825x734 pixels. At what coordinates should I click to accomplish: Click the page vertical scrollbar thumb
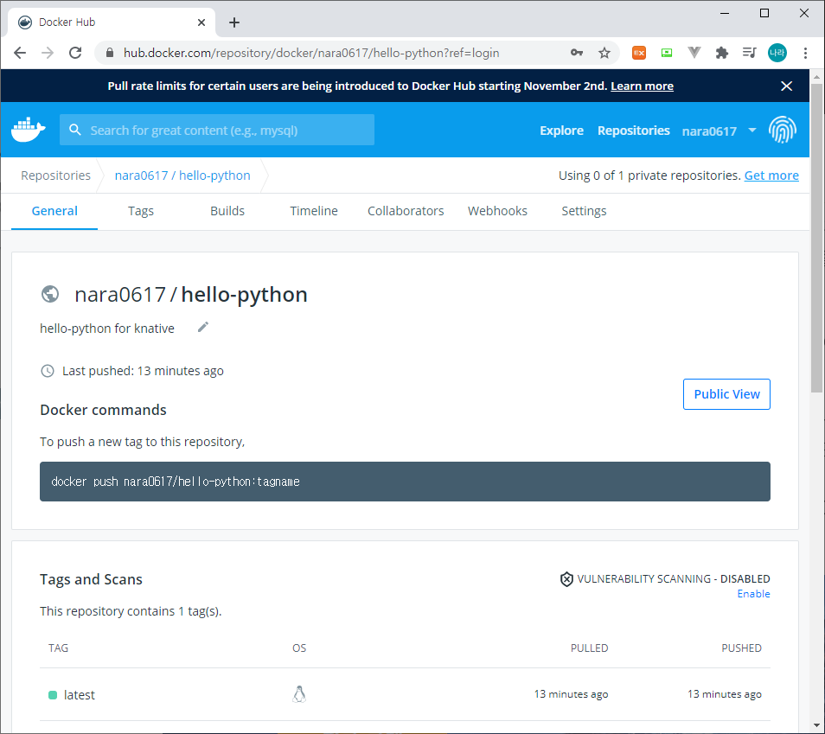point(816,237)
